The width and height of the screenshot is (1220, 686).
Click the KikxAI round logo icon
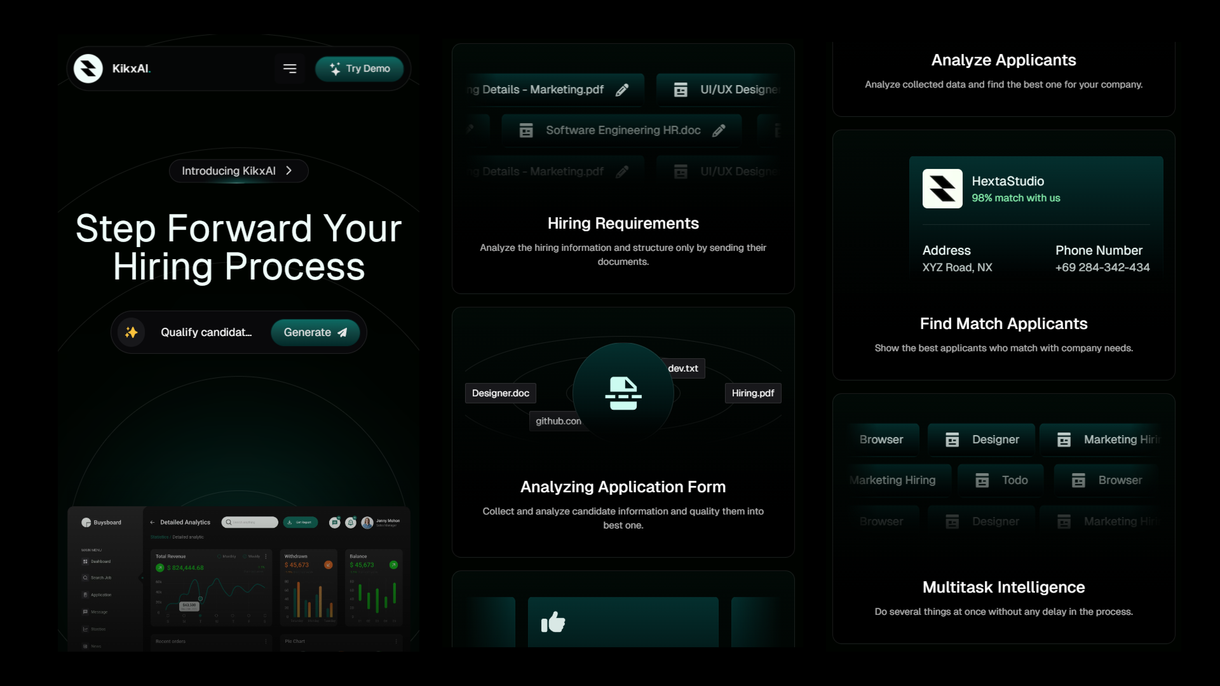coord(88,69)
